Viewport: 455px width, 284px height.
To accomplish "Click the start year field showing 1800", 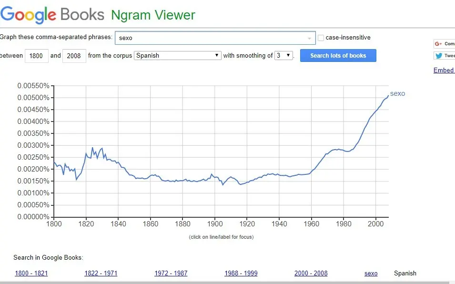I will pyautogui.click(x=36, y=56).
